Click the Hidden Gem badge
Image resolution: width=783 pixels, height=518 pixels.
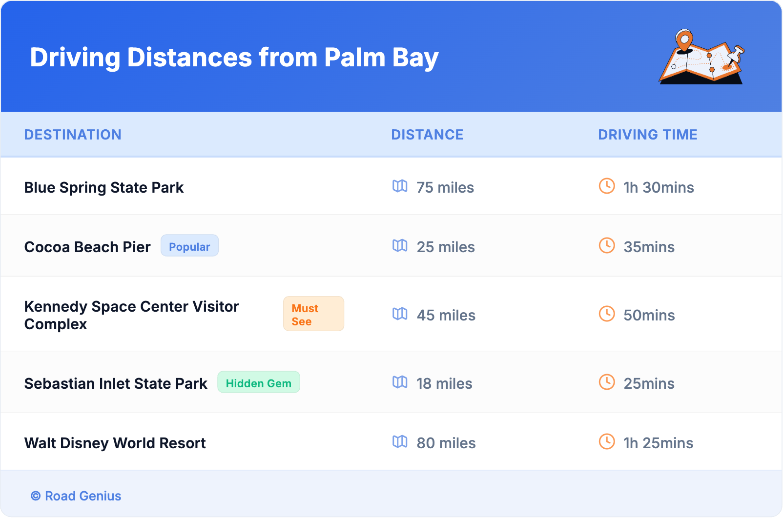pos(258,383)
